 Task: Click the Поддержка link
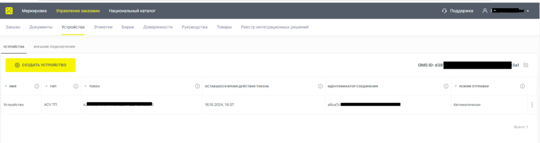click(x=461, y=11)
